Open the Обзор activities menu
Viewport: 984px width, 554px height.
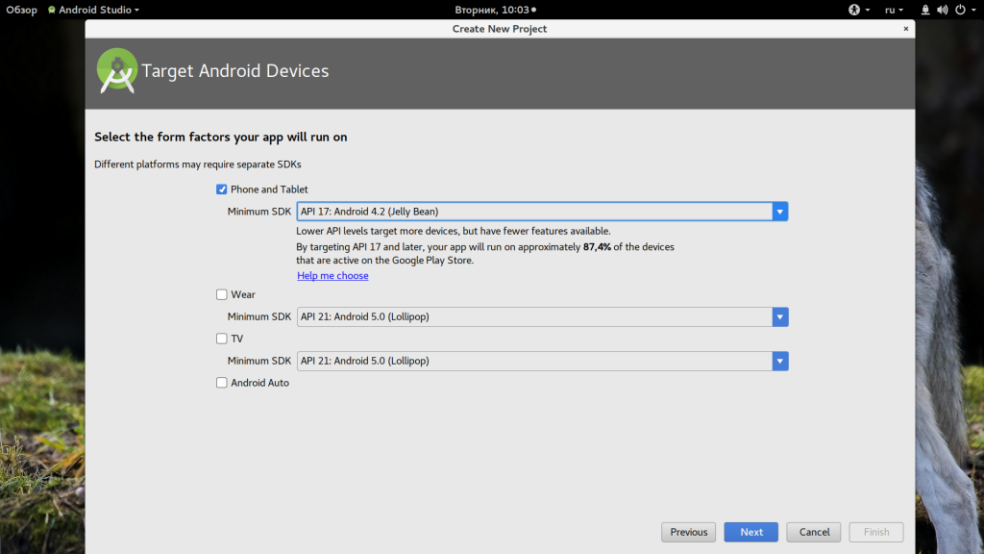tap(21, 10)
